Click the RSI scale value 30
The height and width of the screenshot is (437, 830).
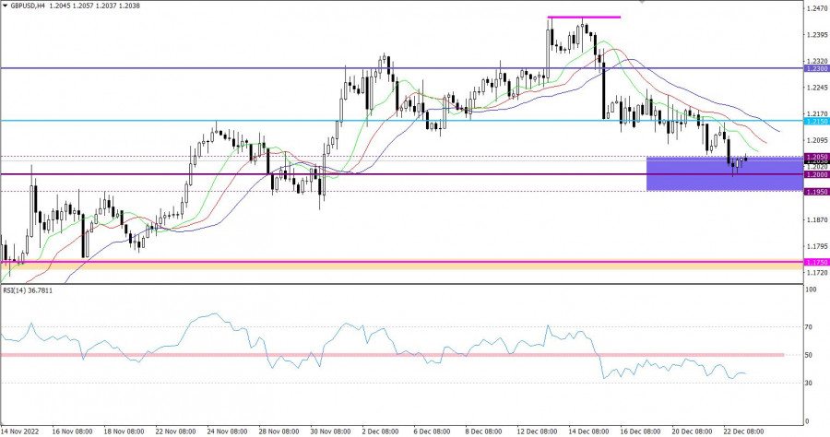[811, 383]
